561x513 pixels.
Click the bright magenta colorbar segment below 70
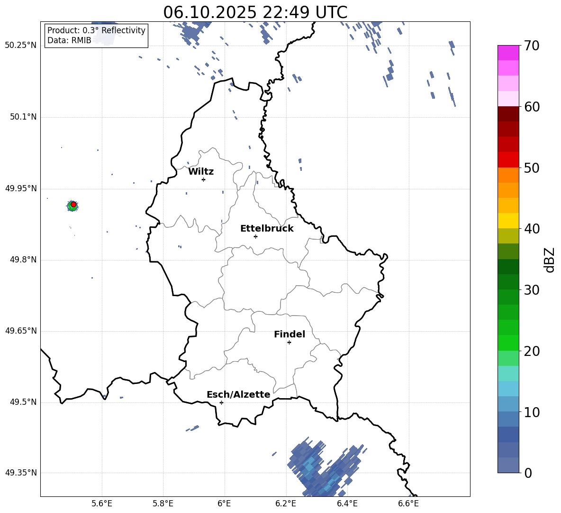pyautogui.click(x=508, y=53)
